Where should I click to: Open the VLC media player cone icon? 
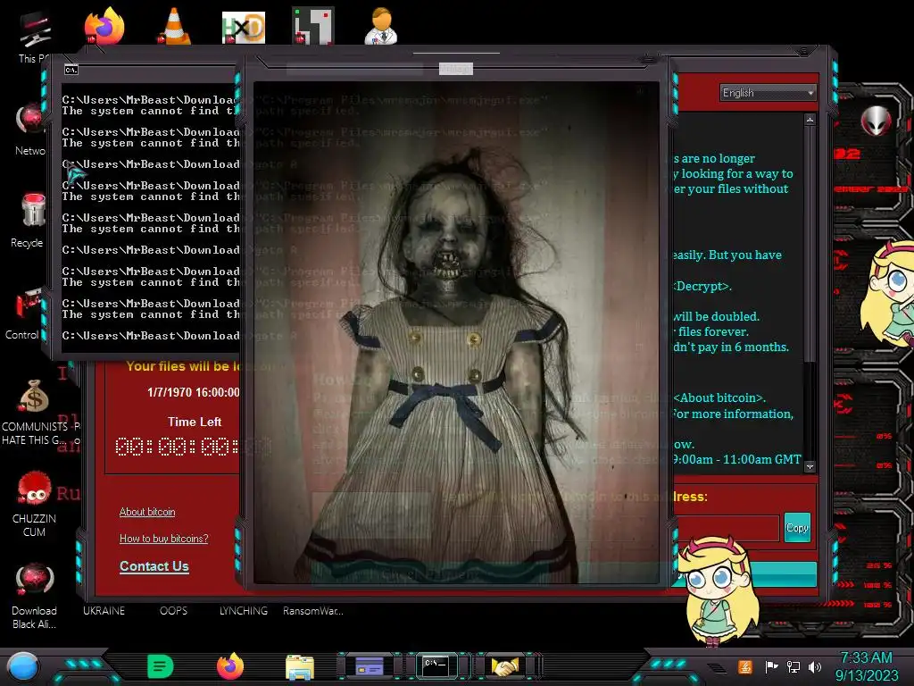click(174, 26)
